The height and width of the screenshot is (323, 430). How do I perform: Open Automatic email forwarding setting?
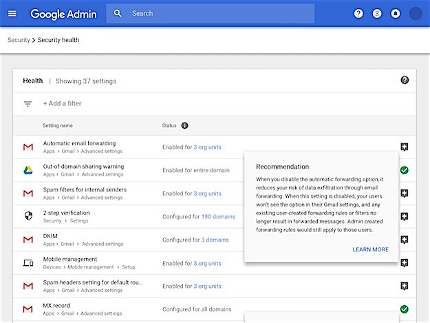(80, 143)
